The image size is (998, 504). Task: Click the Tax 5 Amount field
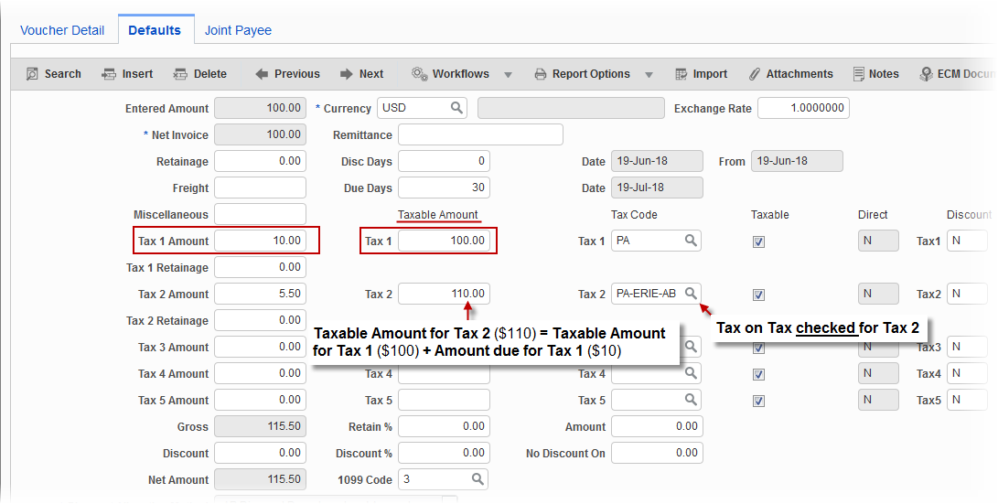pyautogui.click(x=261, y=400)
